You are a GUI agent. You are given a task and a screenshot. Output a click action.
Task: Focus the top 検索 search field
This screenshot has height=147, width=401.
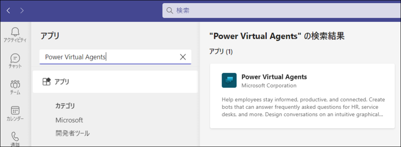(282, 11)
